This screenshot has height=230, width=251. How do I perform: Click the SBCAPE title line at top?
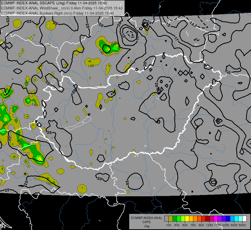coord(54,3)
